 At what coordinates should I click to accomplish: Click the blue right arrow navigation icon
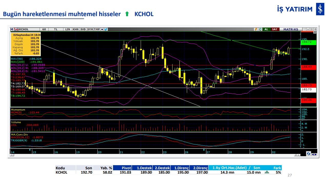click(x=315, y=154)
